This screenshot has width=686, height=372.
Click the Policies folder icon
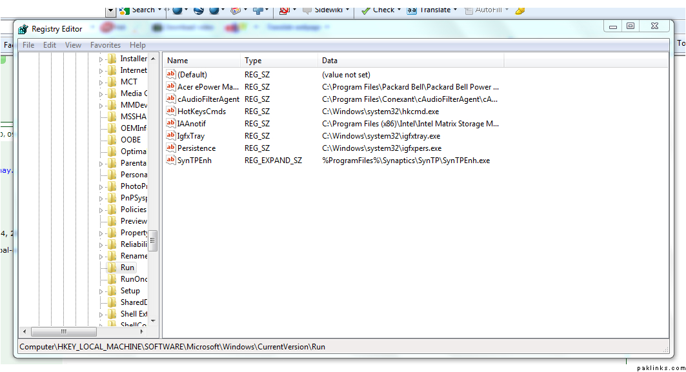pos(112,210)
